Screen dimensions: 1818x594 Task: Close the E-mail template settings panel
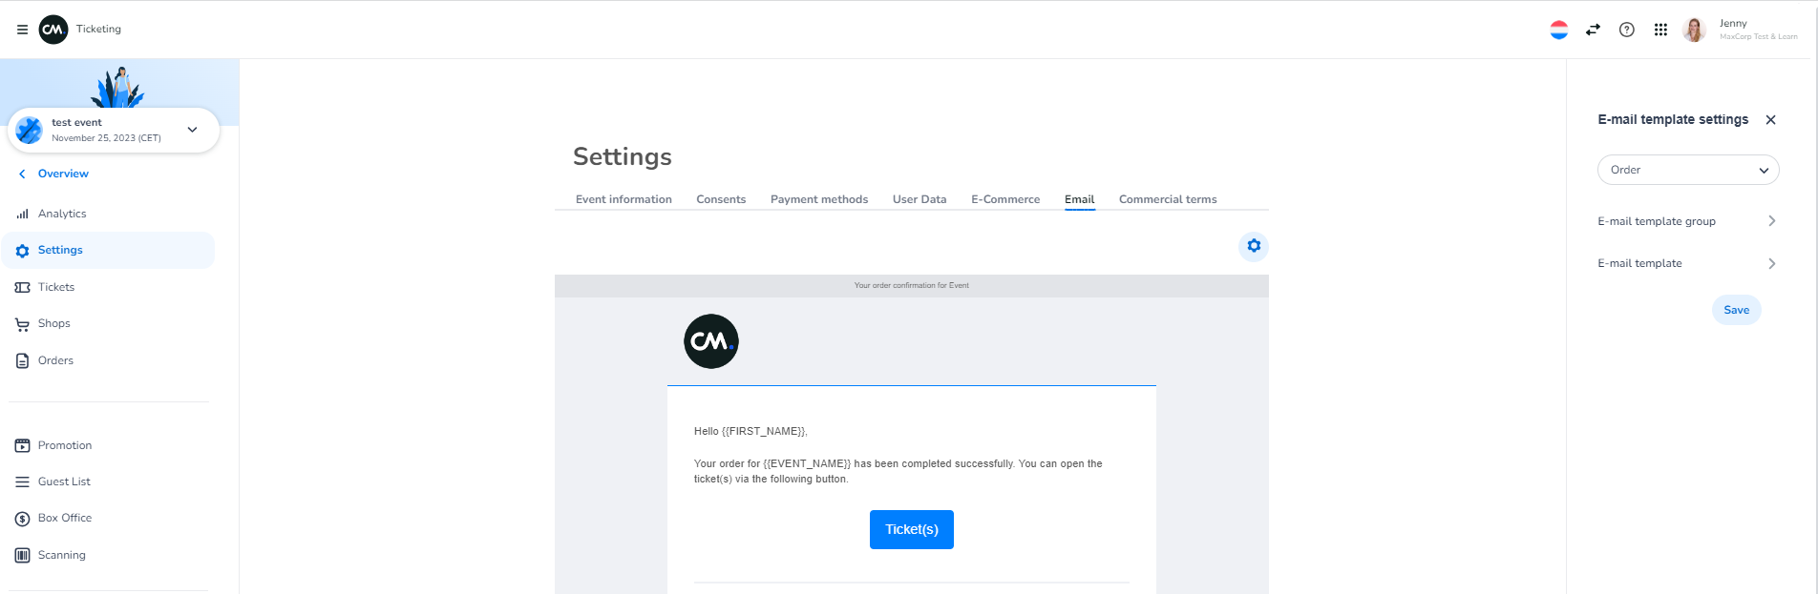pyautogui.click(x=1770, y=120)
